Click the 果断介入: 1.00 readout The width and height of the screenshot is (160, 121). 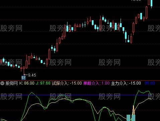coord(97,83)
